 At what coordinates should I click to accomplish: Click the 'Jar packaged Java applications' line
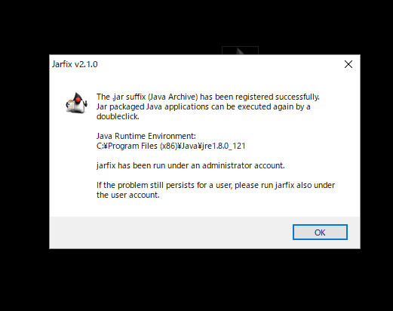point(204,106)
